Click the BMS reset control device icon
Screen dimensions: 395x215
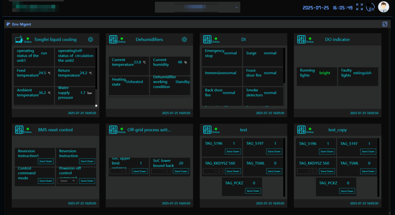19,130
